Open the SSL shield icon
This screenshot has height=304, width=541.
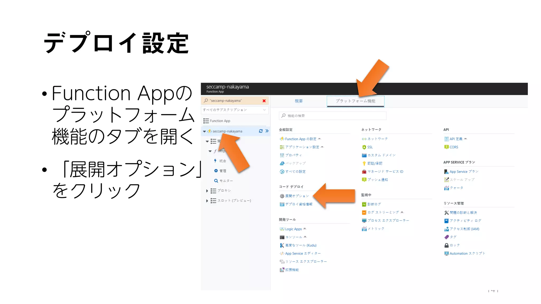(x=364, y=147)
